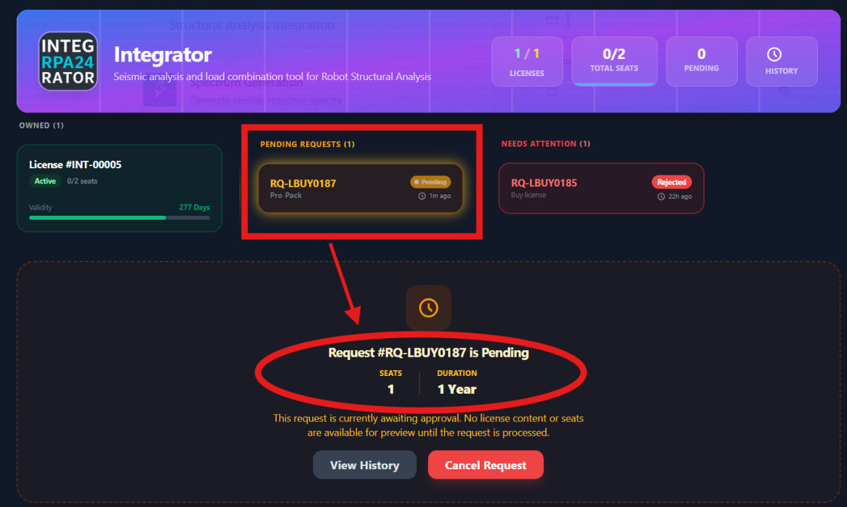Select License #INT-00005 card
Viewport: 847px width, 507px height.
(x=119, y=188)
